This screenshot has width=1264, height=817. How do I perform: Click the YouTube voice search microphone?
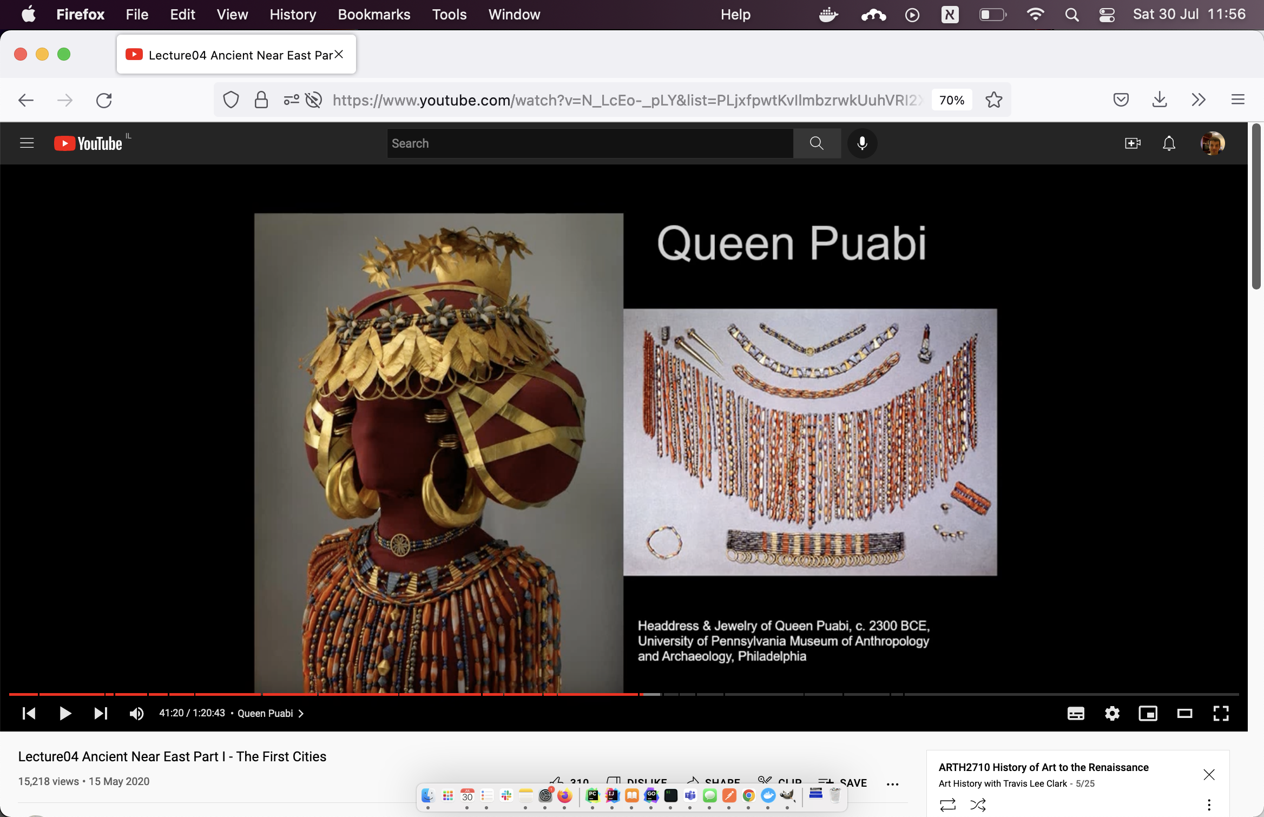862,143
